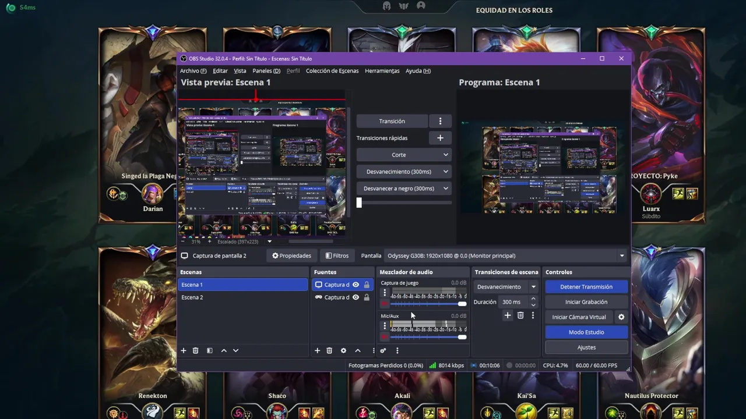Click Duración 300 ms input field
Viewport: 746px width, 419px height.
(514, 302)
